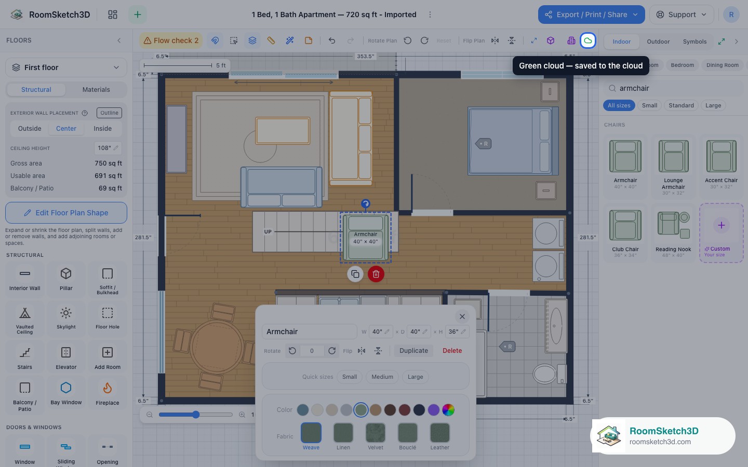Screen dimensions: 748x467
Task: Select the Lounge Armchair thumbnail
Action: click(x=673, y=167)
